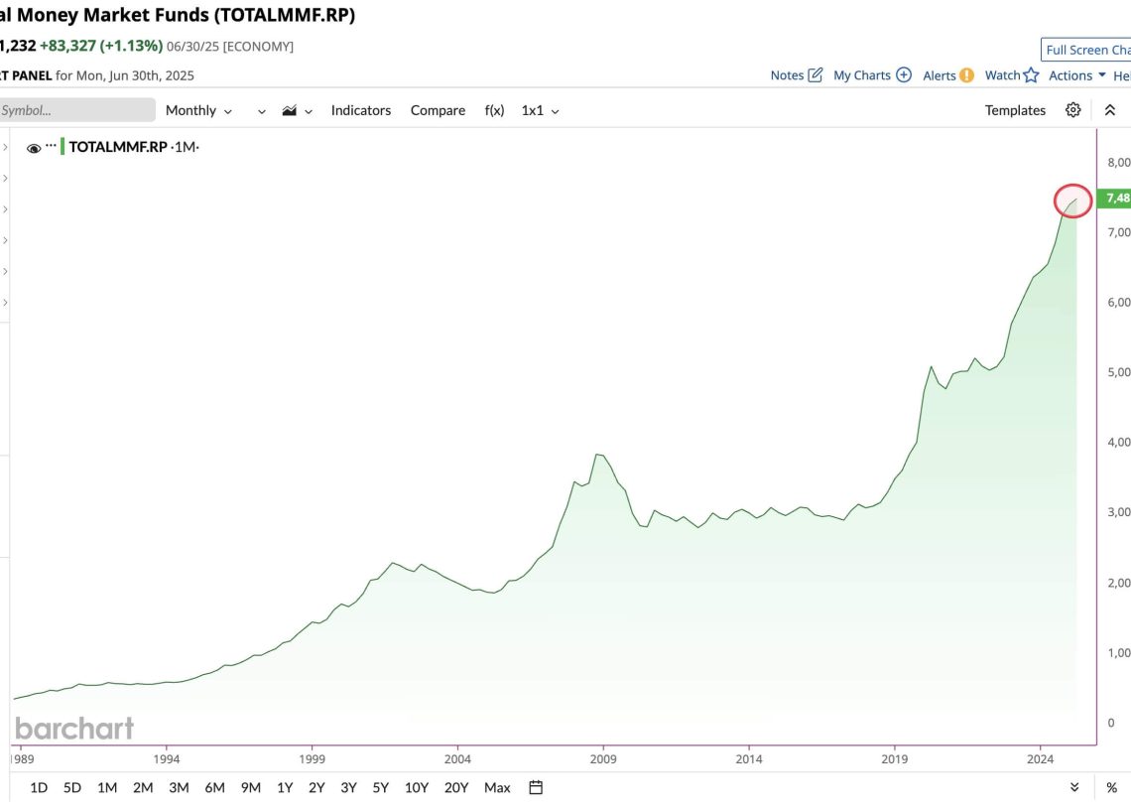The width and height of the screenshot is (1131, 809).
Task: Click the Indicators button
Action: point(360,110)
